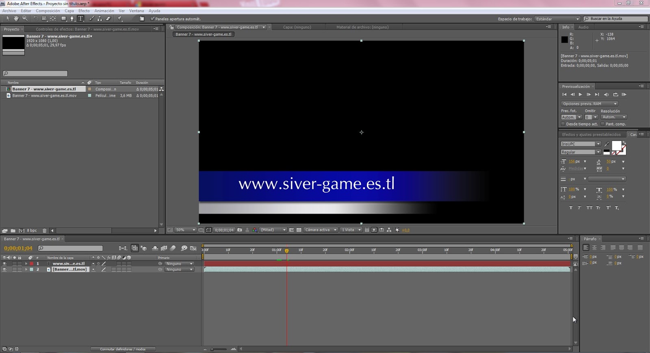Open the IrisUPC font family dropdown

click(581, 144)
